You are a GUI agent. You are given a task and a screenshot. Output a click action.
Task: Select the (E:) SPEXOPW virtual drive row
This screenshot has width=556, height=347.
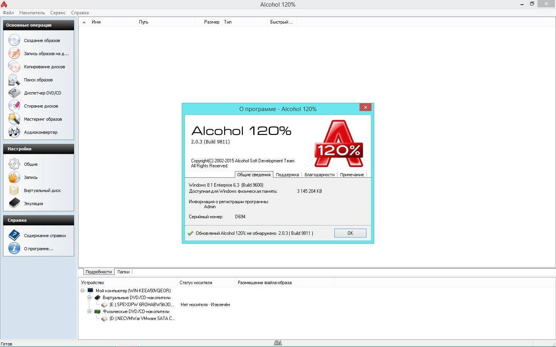point(142,305)
